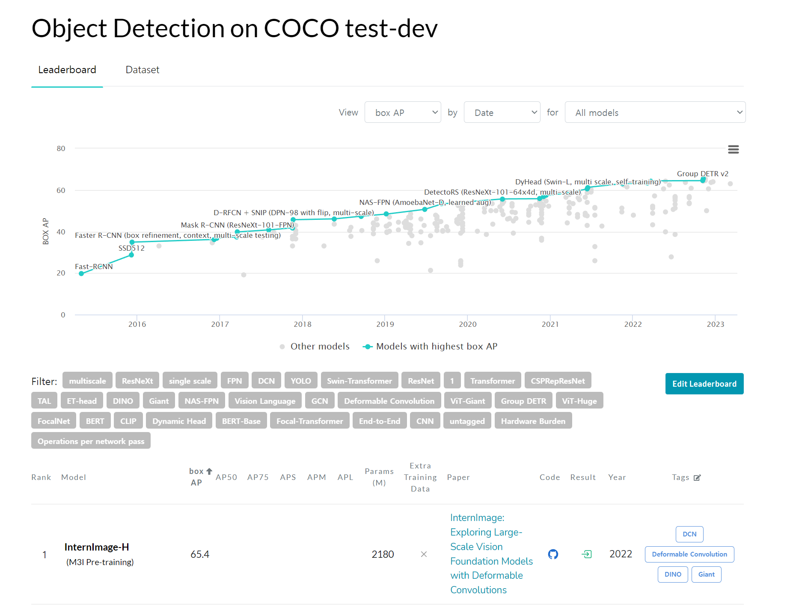Viewport: 796px width, 607px height.
Task: Click the X extra training data icon
Action: pyautogui.click(x=424, y=554)
